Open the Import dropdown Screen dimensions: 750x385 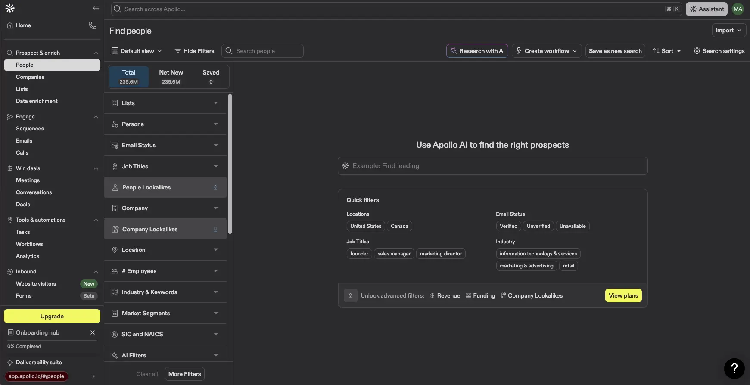point(728,30)
